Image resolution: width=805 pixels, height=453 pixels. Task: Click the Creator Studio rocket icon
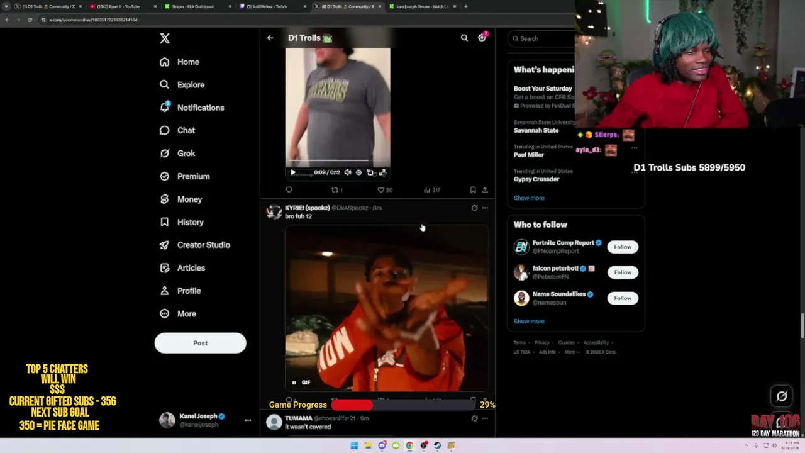[165, 245]
